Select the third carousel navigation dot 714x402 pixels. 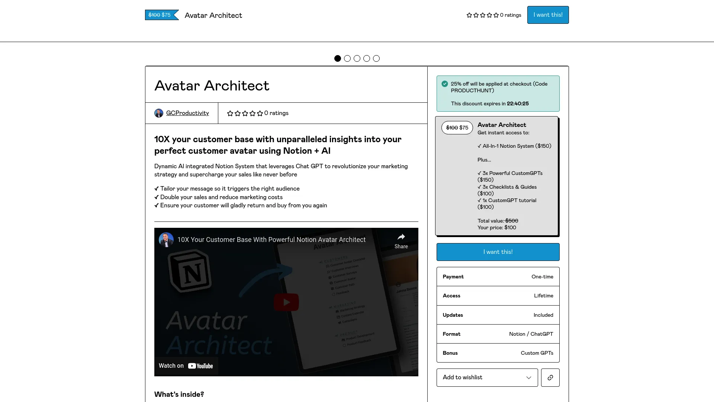(357, 58)
